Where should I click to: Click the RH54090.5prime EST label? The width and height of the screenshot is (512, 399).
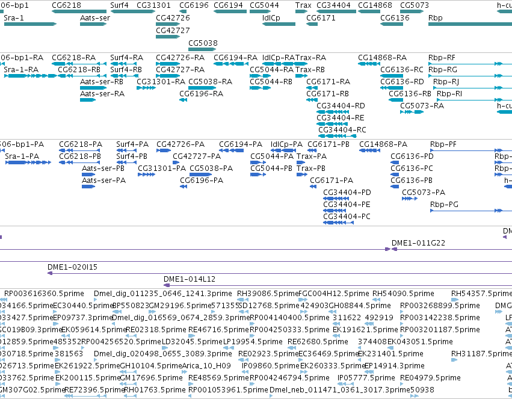pyautogui.click(x=403, y=294)
